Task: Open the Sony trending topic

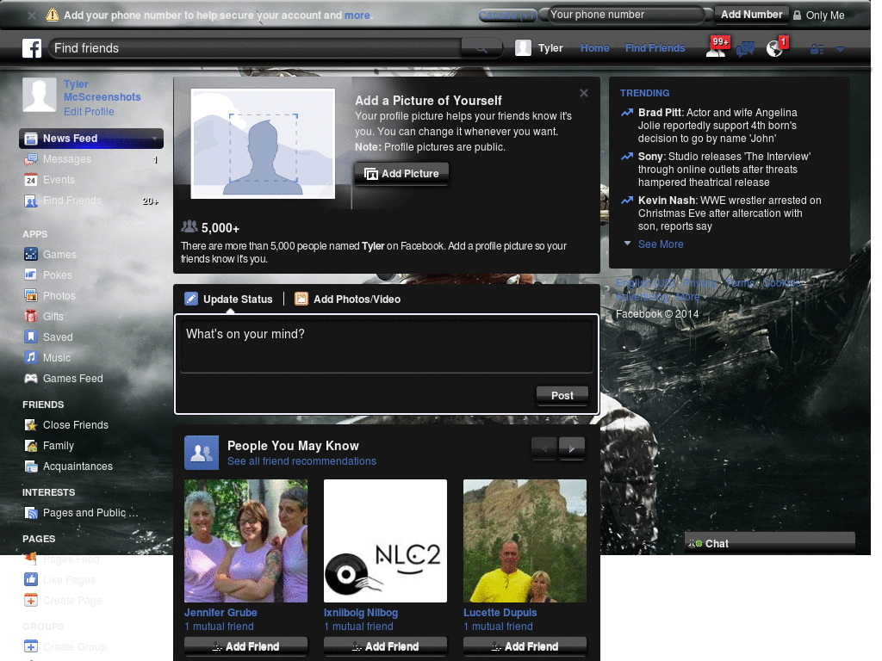Action: pos(725,170)
